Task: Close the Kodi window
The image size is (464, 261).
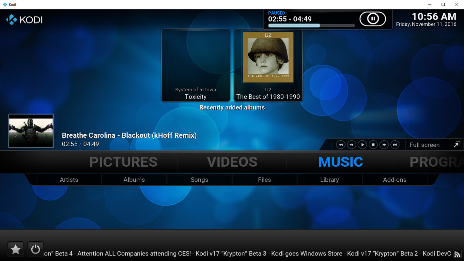Action: pyautogui.click(x=457, y=5)
